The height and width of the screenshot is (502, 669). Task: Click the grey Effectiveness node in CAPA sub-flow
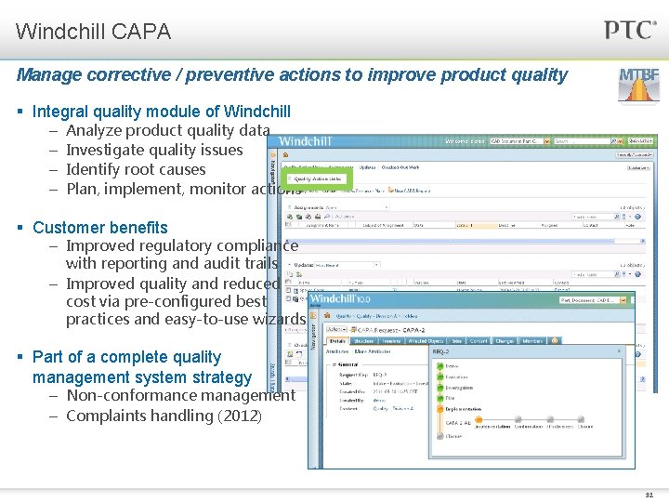click(x=550, y=419)
